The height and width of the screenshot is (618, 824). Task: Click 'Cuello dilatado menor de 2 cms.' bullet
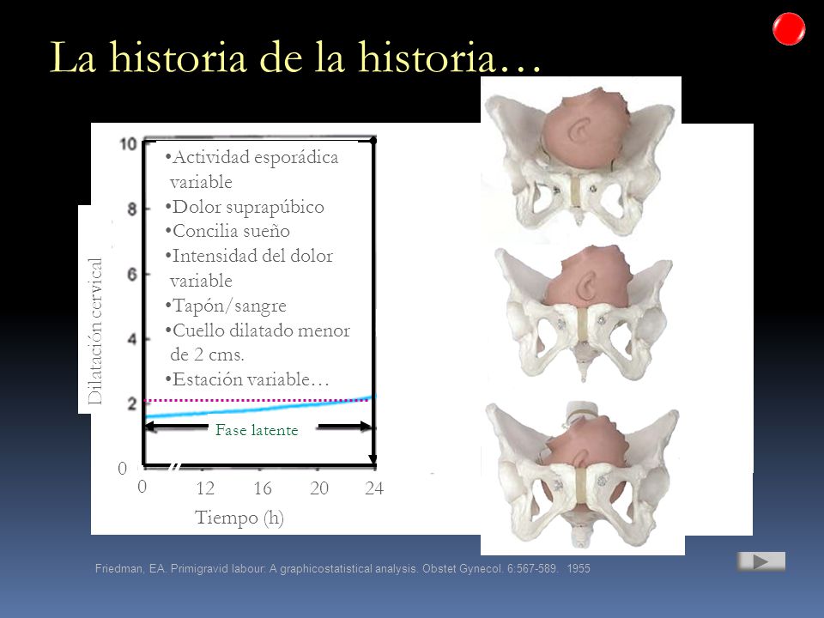pyautogui.click(x=257, y=342)
